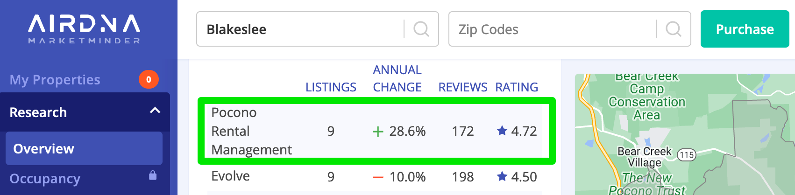Click Bear Creek Village on the map
This screenshot has height=195, width=795.
coord(644,157)
